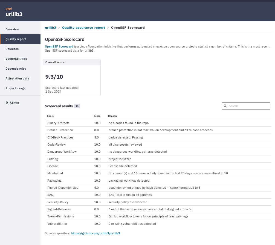This screenshot has width=275, height=245.
Task: Click the Token-Permissions check name
Action: [x=60, y=216]
